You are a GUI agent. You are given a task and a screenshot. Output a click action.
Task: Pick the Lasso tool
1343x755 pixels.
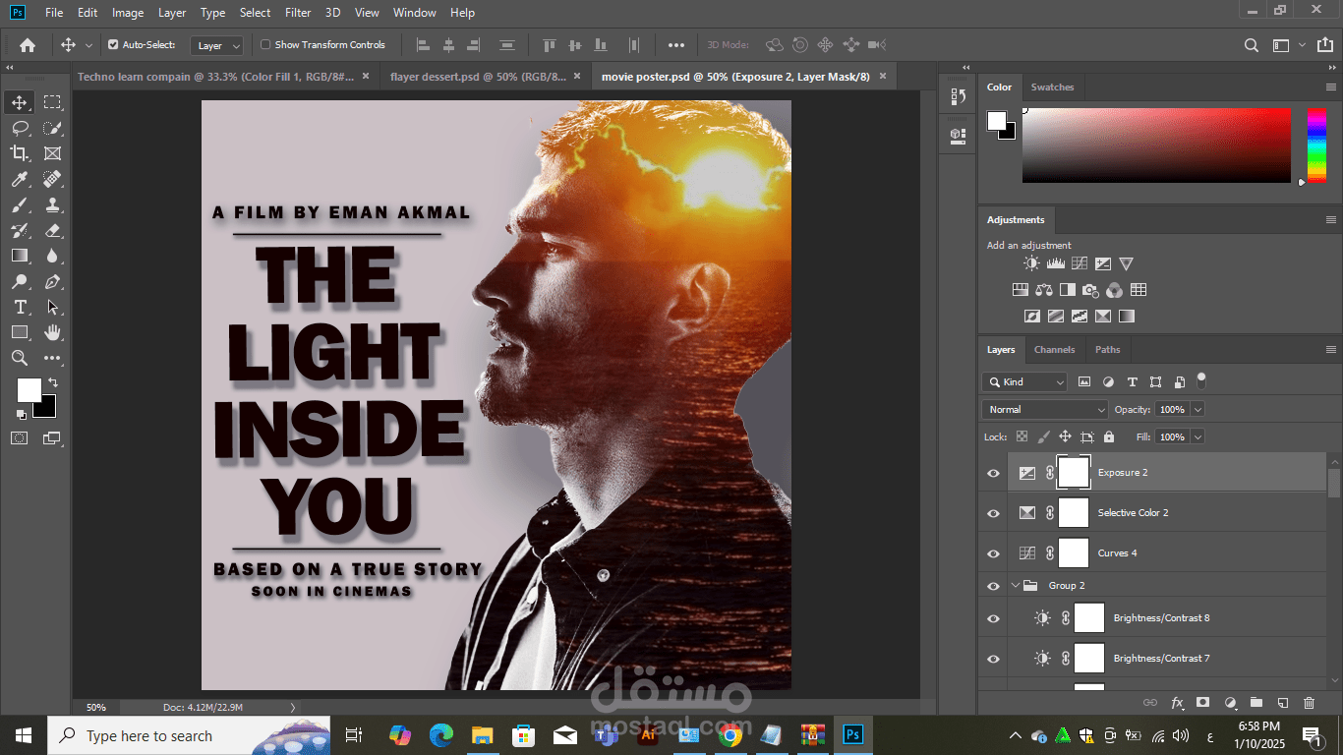pyautogui.click(x=20, y=128)
